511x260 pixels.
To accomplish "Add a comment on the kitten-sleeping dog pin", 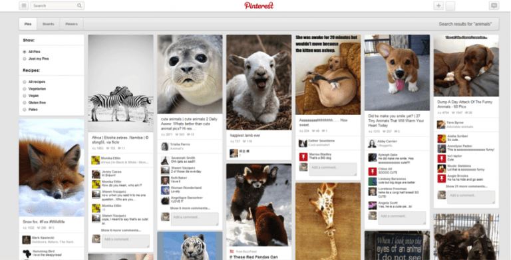I will pos(333,170).
